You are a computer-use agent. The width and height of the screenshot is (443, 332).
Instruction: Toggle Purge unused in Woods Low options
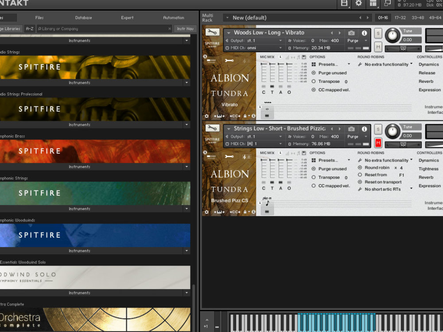click(314, 73)
